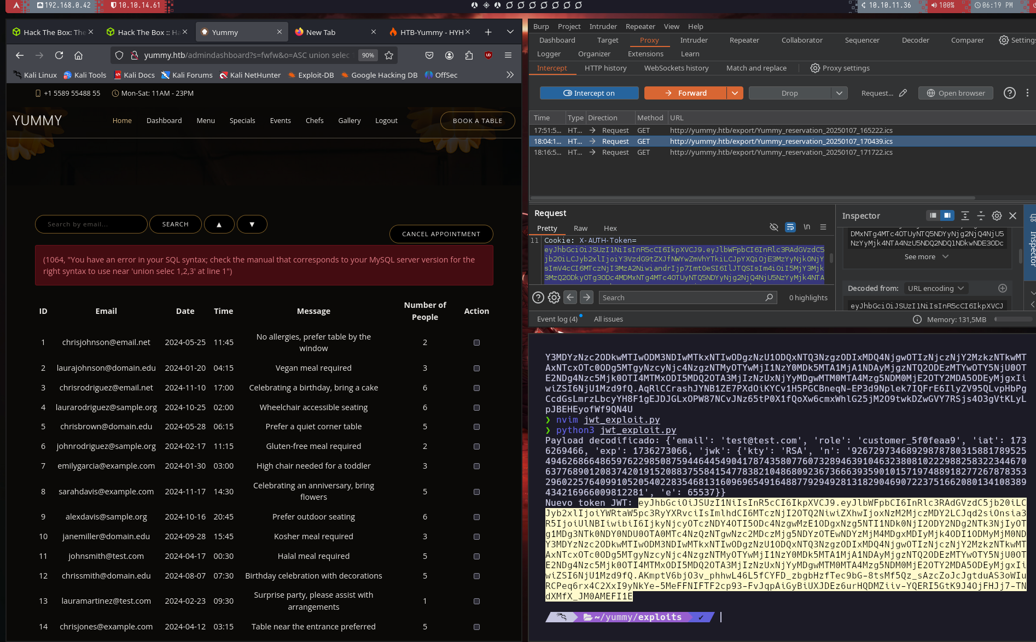The height and width of the screenshot is (642, 1036).
Task: Open the Project menu in Burp
Action: pyautogui.click(x=569, y=26)
